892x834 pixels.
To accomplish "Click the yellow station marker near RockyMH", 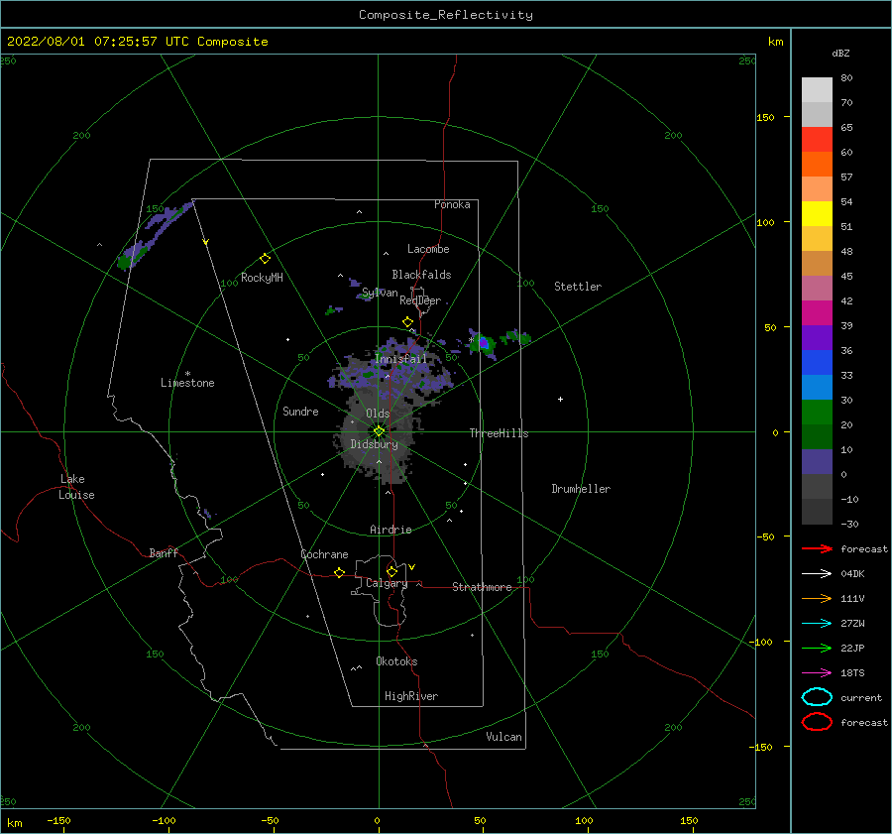I will pos(265,259).
